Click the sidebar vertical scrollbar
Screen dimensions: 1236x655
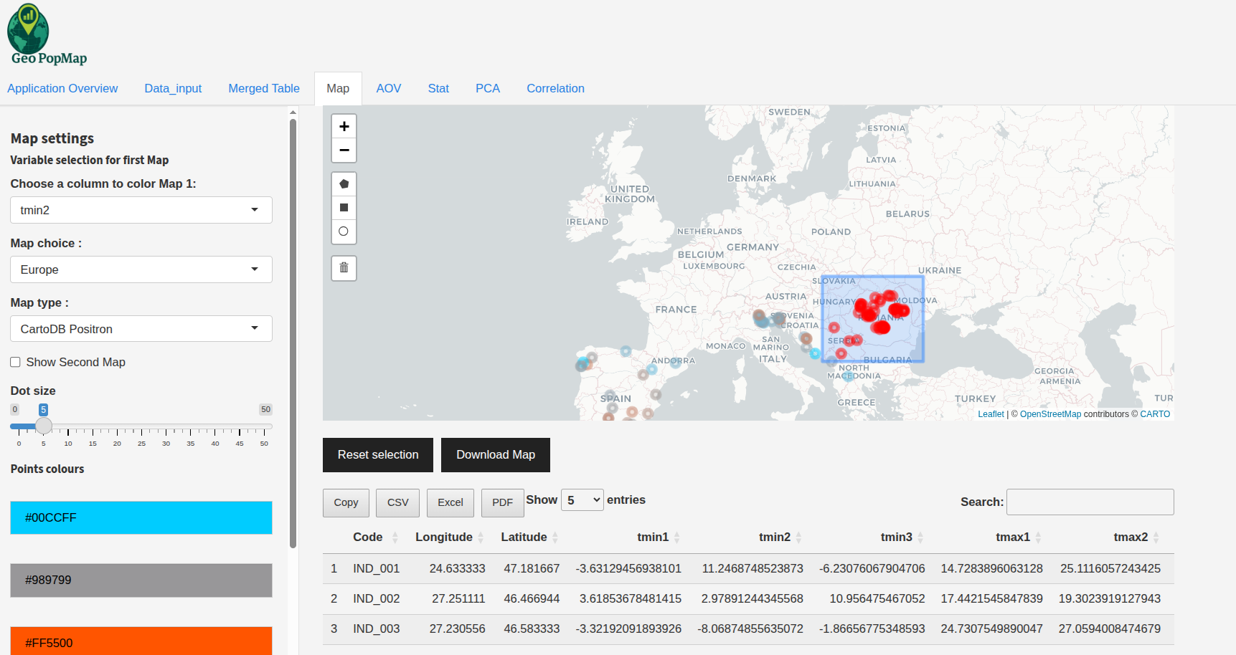[x=293, y=333]
